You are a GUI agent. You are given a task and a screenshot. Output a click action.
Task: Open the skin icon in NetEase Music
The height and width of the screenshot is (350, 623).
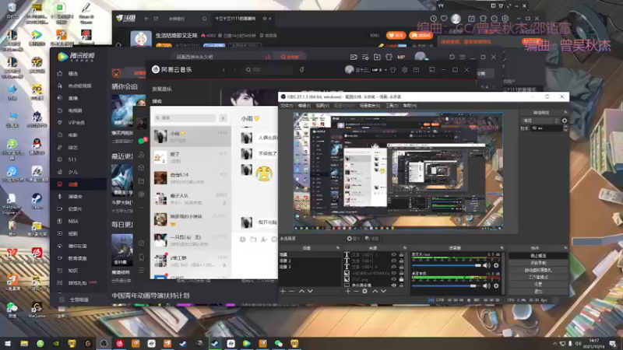393,70
